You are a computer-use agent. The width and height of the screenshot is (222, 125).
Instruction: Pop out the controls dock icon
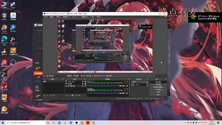[x=166, y=79]
